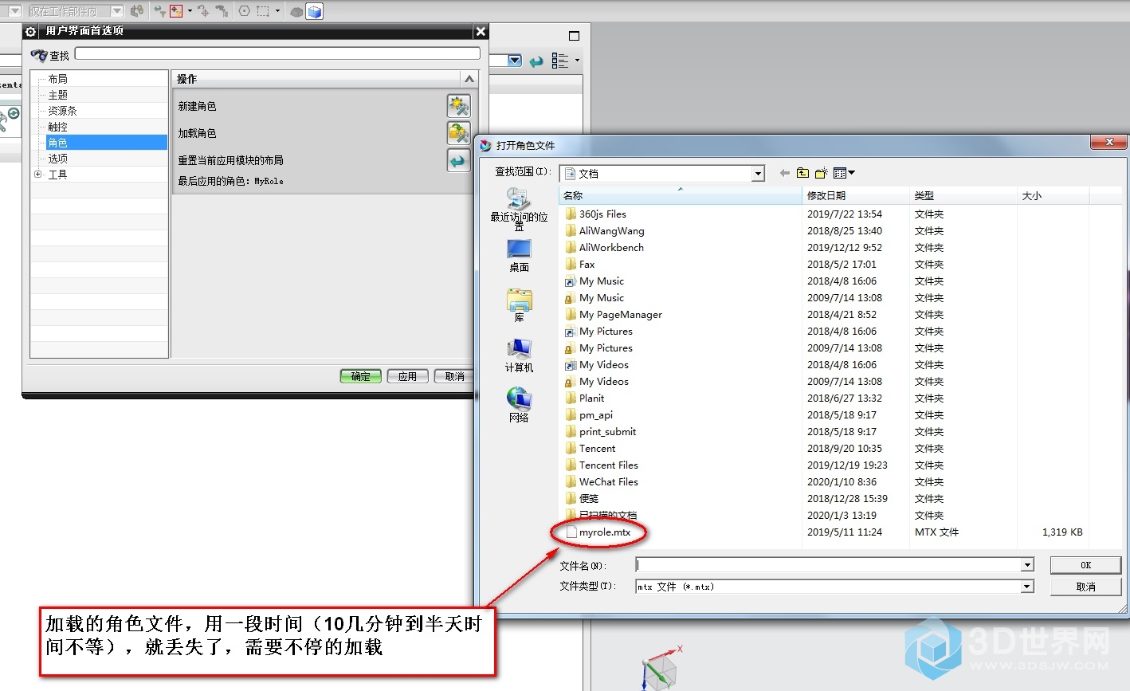Open 最近访问的位置 in the places bar
This screenshot has width=1130, height=691.
[x=519, y=209]
